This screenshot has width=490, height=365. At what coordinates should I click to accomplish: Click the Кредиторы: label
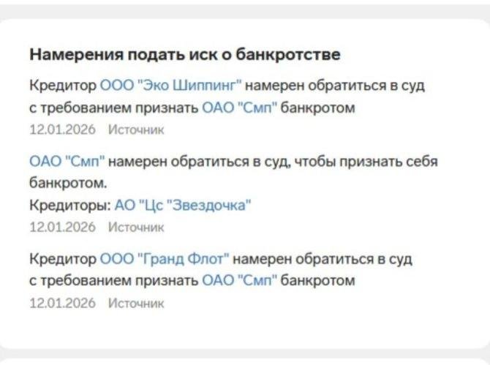click(x=70, y=206)
